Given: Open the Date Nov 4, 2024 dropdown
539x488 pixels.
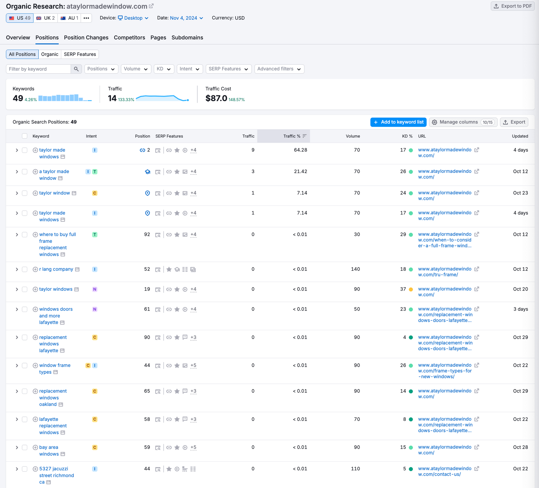Looking at the screenshot, I should (186, 18).
